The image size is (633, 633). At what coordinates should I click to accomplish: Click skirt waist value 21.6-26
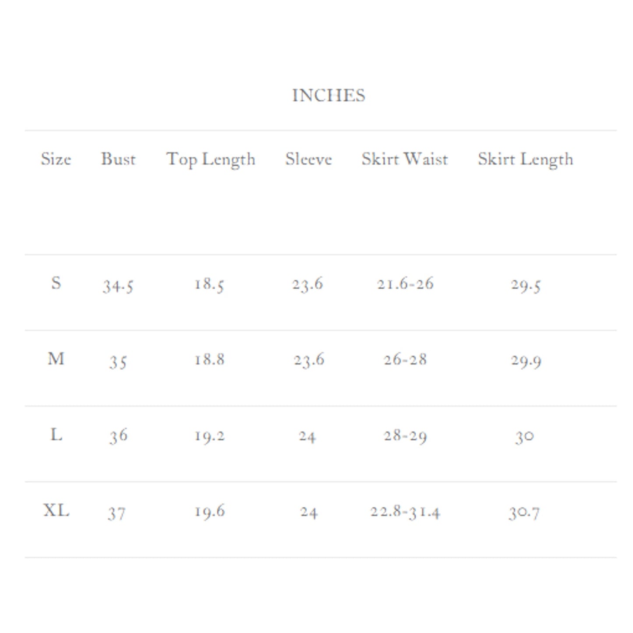point(405,284)
